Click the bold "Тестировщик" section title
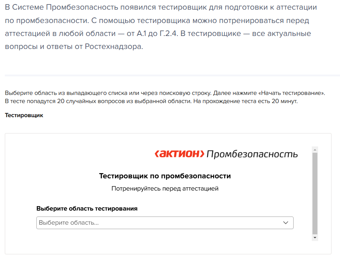This screenshot has height=261, width=340. pos(24,115)
